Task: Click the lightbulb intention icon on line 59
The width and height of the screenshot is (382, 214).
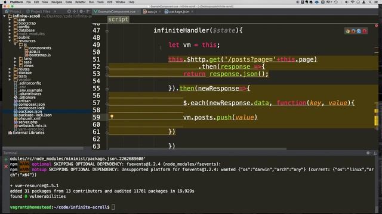Action: tap(112, 117)
